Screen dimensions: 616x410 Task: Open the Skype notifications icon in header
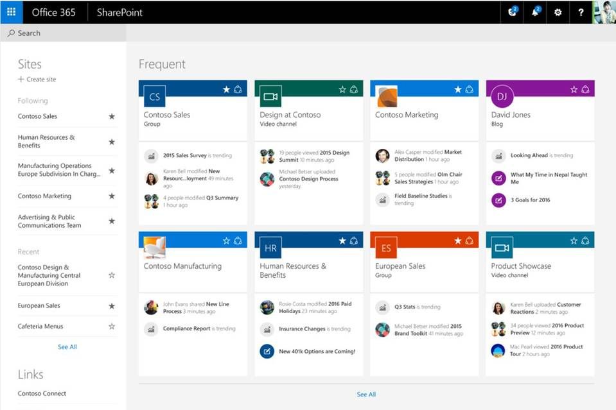(513, 12)
